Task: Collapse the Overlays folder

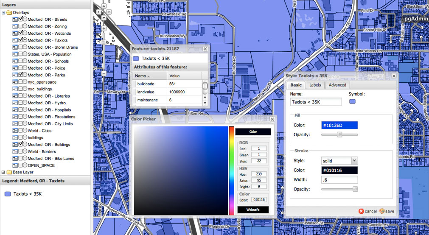Action: tap(3, 13)
